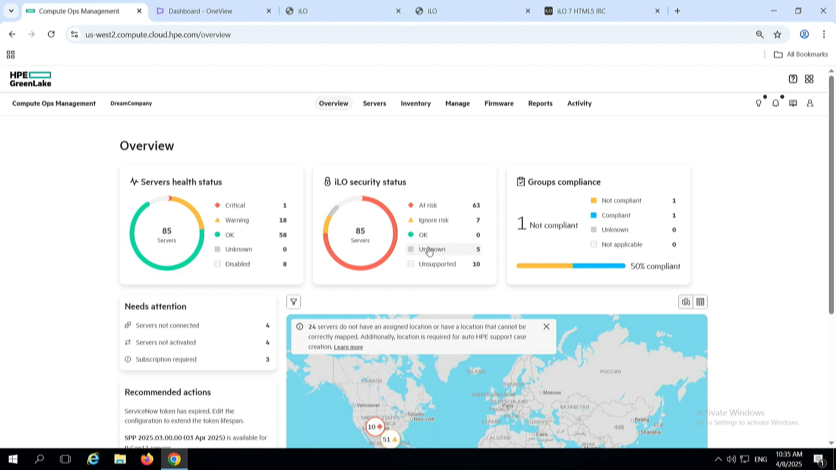Open the documentation book icon

coord(793,103)
